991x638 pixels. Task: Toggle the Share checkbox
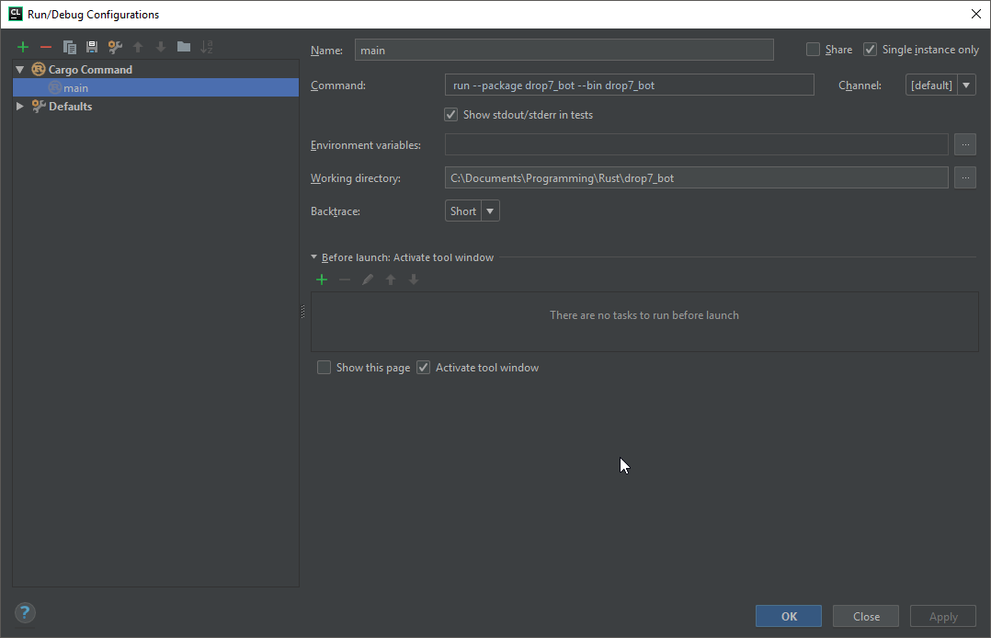click(813, 49)
